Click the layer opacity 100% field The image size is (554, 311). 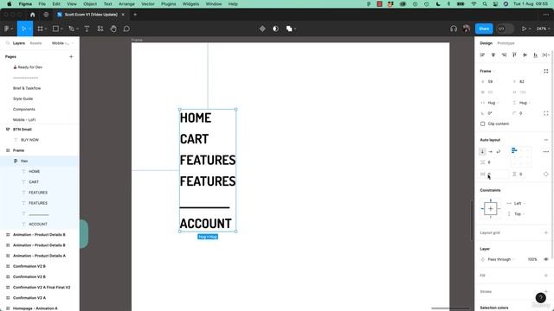pyautogui.click(x=532, y=259)
